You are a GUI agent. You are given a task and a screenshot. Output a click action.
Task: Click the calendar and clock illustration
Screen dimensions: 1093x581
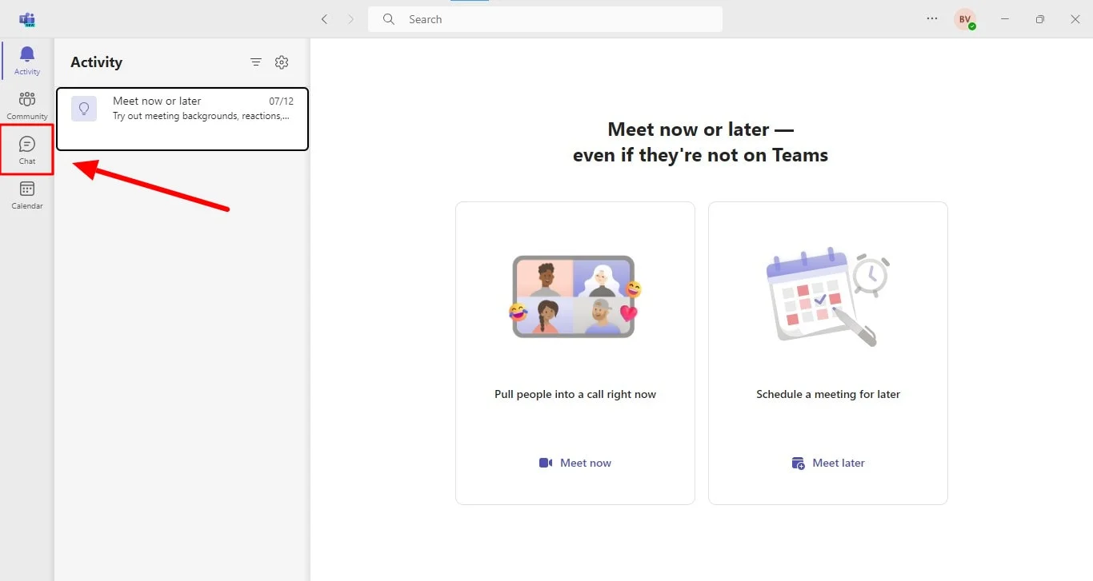[x=828, y=296]
